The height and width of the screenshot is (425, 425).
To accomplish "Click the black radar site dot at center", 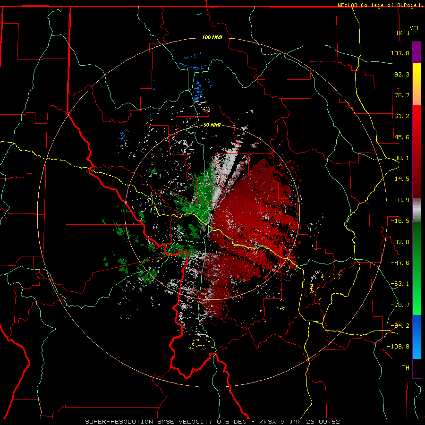I will click(x=212, y=212).
